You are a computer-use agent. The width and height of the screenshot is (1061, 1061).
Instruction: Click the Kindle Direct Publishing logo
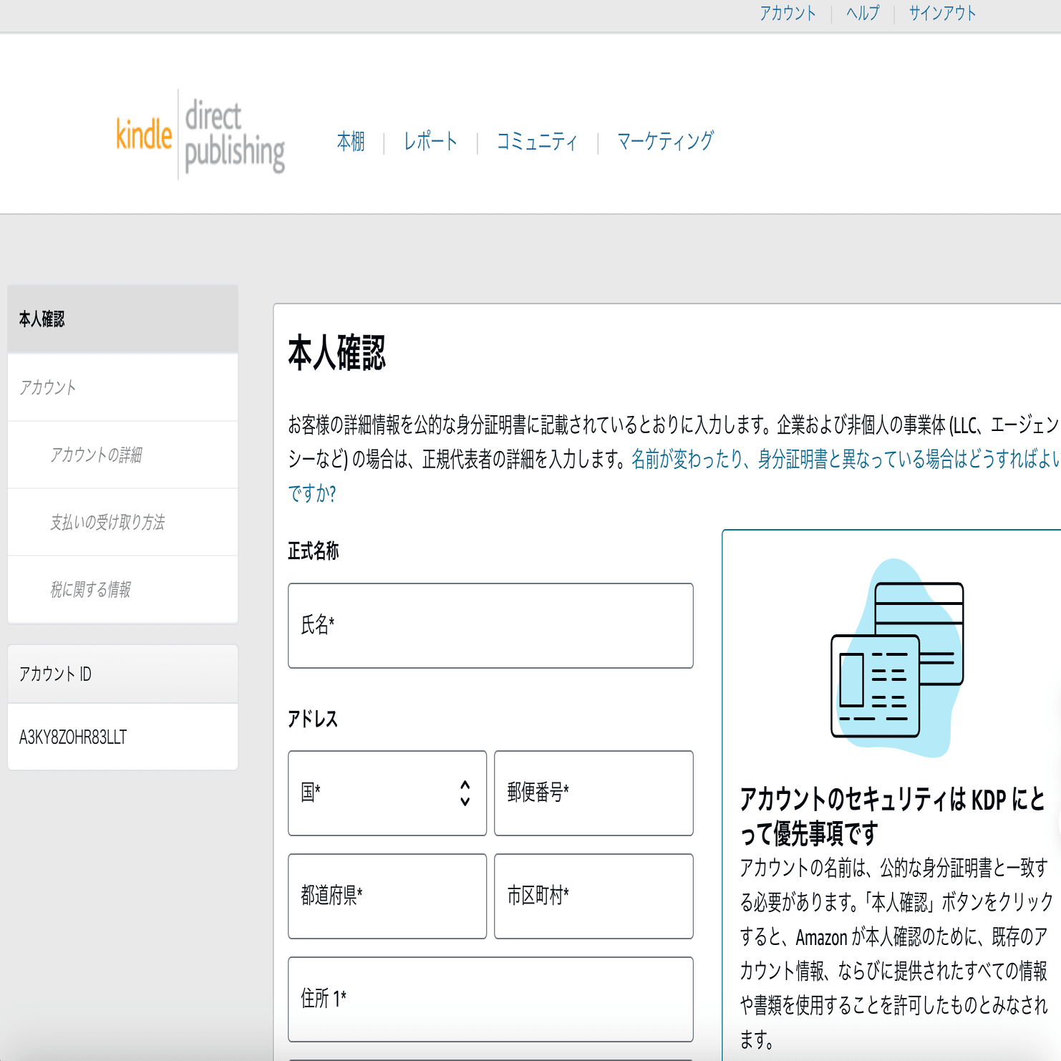point(200,136)
